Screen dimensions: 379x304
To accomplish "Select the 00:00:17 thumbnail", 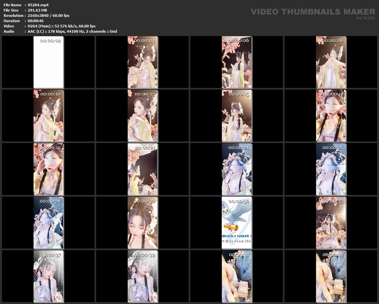I will pyautogui.click(x=331, y=116).
